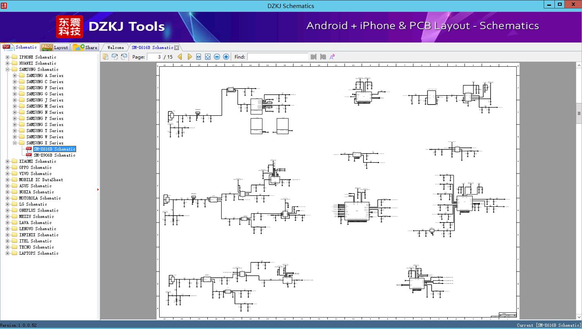Find next search match

(x=323, y=57)
